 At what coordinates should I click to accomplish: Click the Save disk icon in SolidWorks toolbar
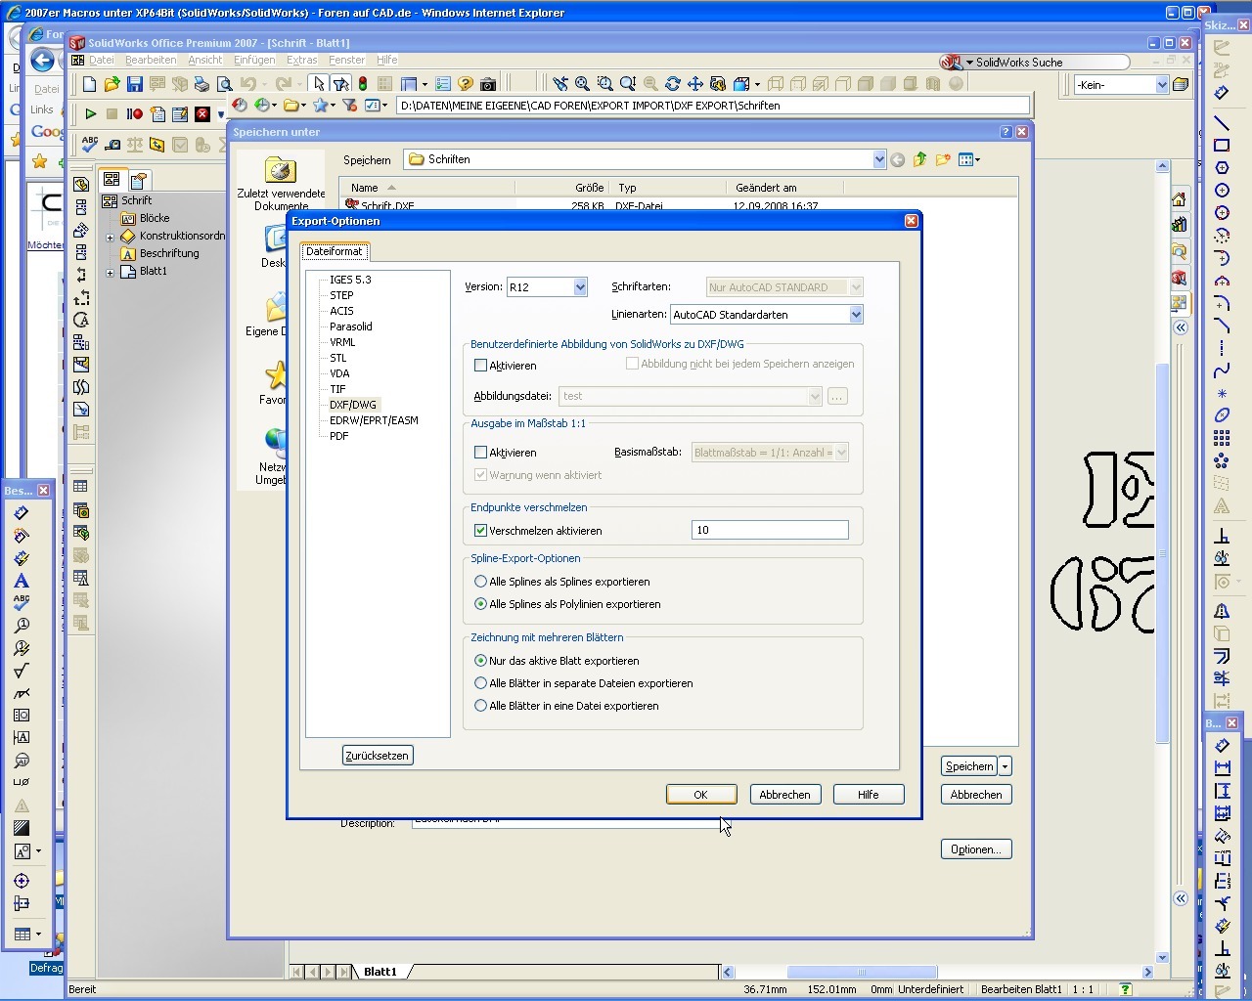(x=135, y=84)
